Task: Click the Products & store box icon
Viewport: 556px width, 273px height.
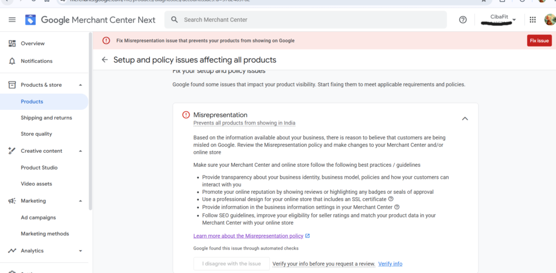Action: click(12, 85)
